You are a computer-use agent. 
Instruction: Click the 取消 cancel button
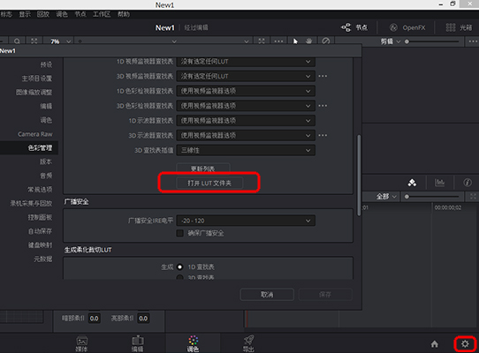[x=267, y=295]
